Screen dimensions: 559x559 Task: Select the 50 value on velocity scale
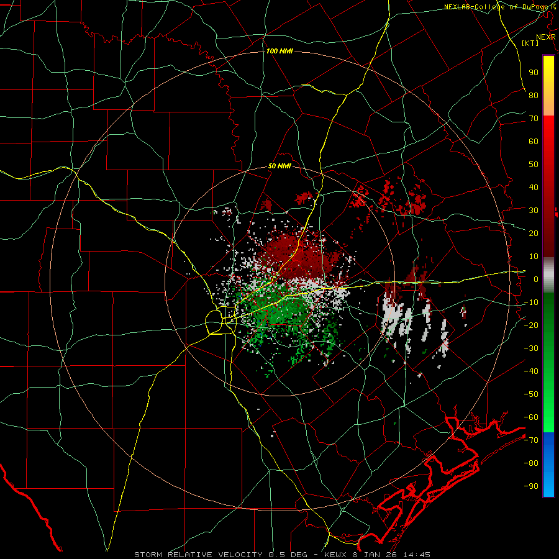pos(534,165)
